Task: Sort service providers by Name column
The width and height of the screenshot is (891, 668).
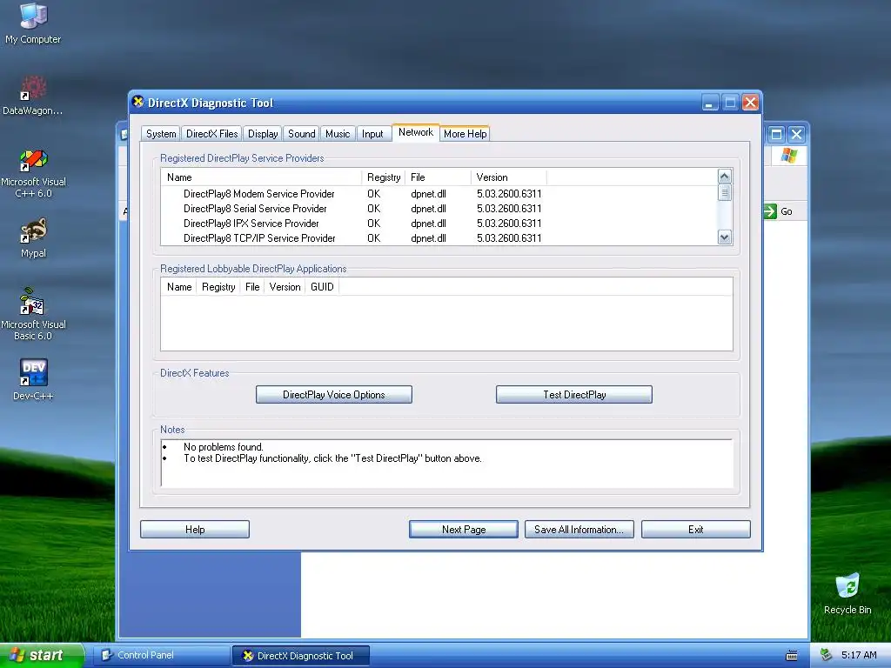Action: coord(261,177)
